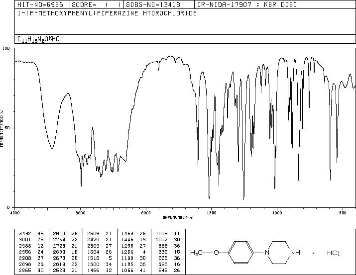
Task: Select the 1500 wavenumber axis label
Action: [x=211, y=213]
